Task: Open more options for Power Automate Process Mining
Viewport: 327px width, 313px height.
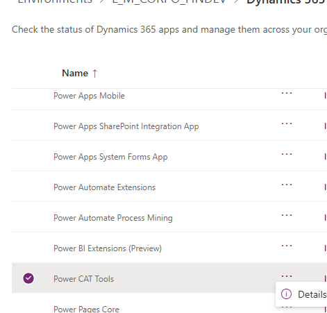Action: [x=287, y=215]
